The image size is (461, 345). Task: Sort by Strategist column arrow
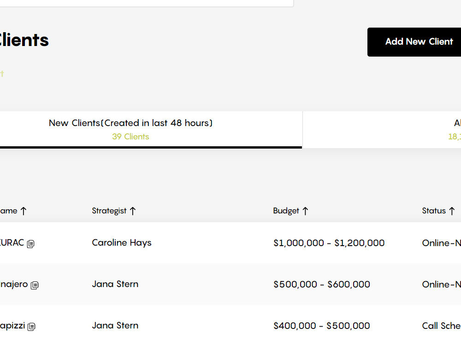pyautogui.click(x=133, y=211)
